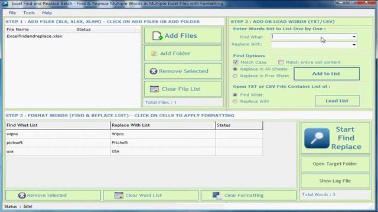Click the Total Files : 1 label
The image size is (378, 212).
pyautogui.click(x=161, y=102)
